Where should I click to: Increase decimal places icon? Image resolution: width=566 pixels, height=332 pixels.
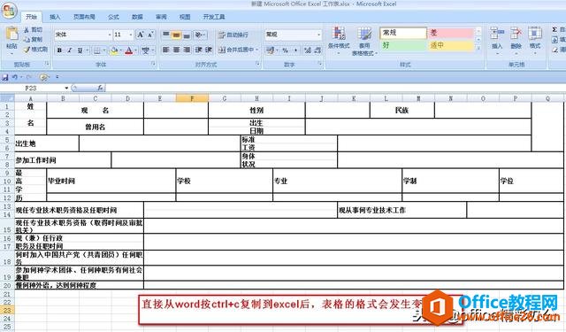click(308, 50)
